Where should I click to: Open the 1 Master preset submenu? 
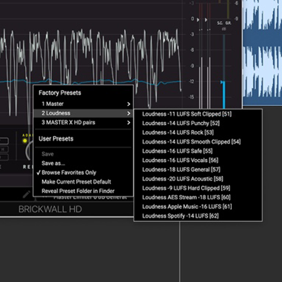point(83,104)
